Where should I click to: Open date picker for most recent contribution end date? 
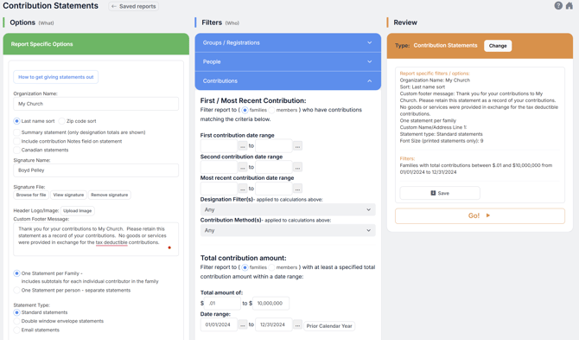click(297, 189)
